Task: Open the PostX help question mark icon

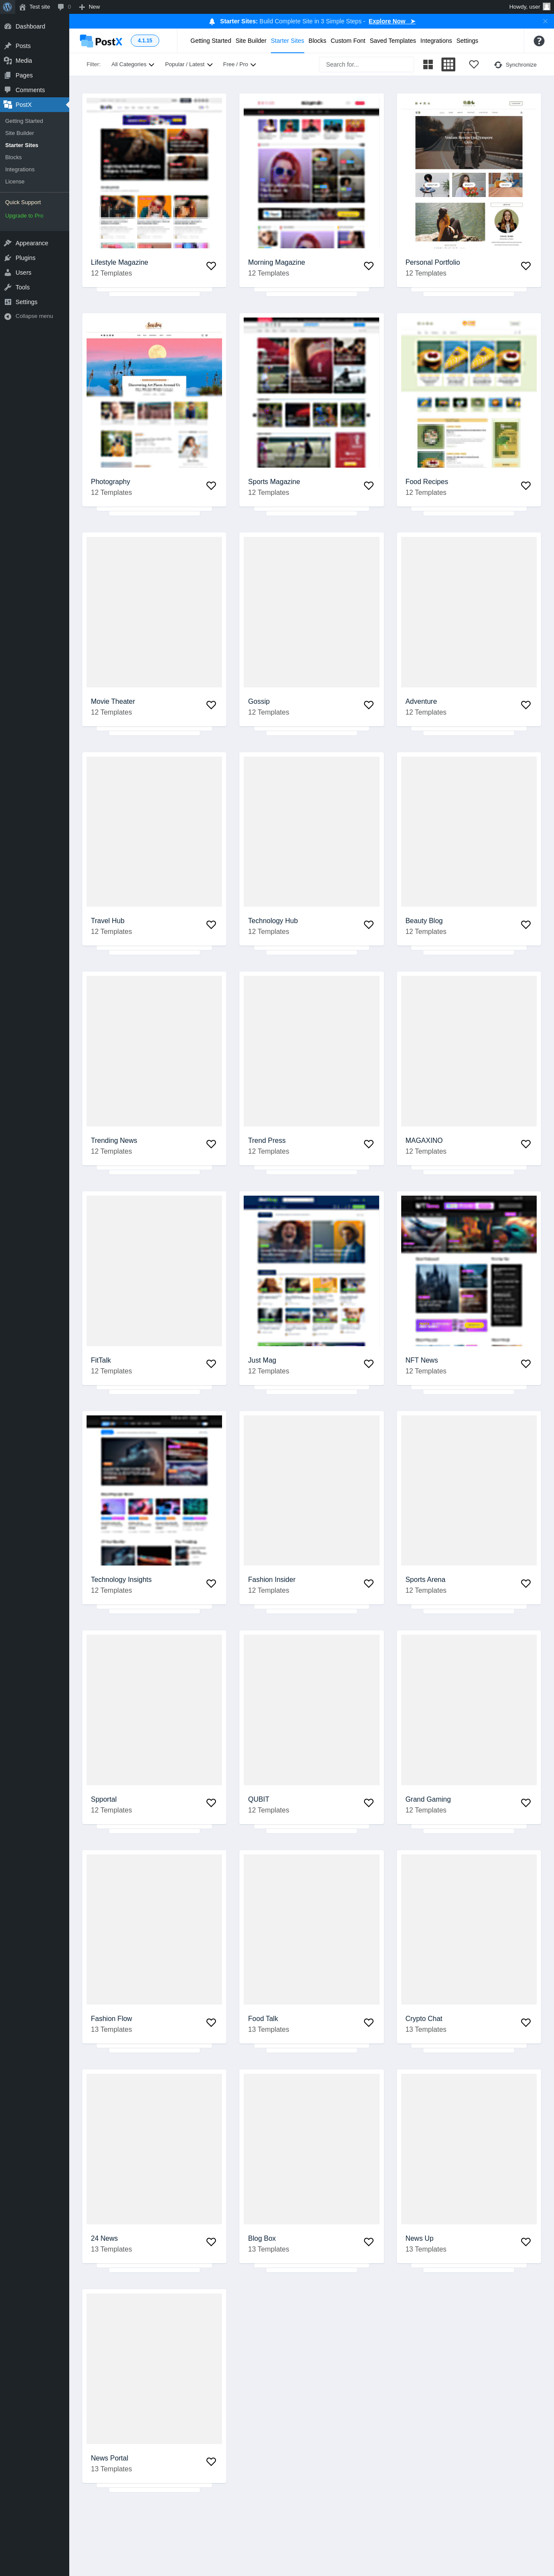Action: [x=539, y=41]
